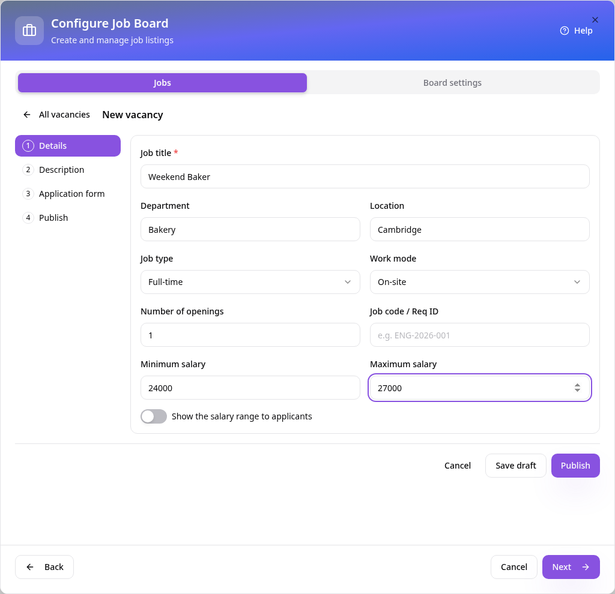
Task: Focus the Location input field
Action: pyautogui.click(x=480, y=229)
